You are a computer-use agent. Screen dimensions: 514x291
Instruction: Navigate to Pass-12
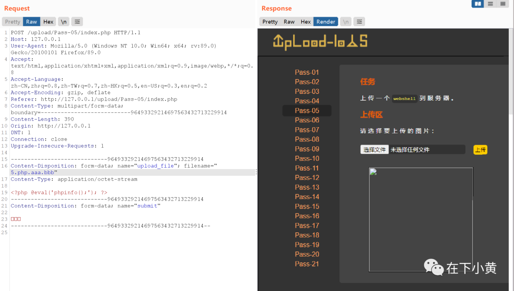pos(307,178)
